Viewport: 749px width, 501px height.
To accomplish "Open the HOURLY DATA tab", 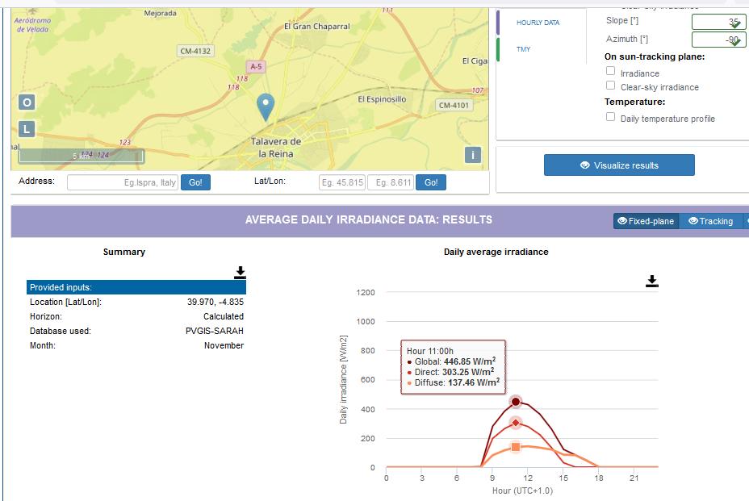I will point(538,23).
